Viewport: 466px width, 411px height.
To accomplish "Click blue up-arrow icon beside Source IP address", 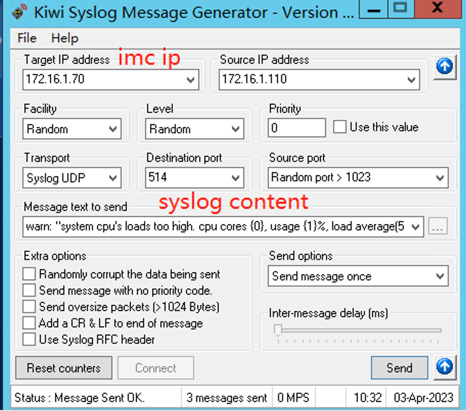I will [444, 67].
